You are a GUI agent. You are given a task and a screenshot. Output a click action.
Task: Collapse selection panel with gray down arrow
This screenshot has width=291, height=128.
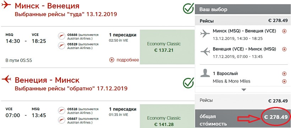(x=244, y=90)
